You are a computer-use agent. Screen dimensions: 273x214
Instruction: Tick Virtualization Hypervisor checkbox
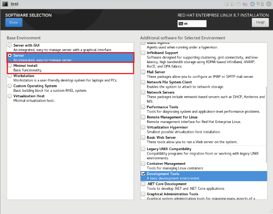click(x=143, y=127)
